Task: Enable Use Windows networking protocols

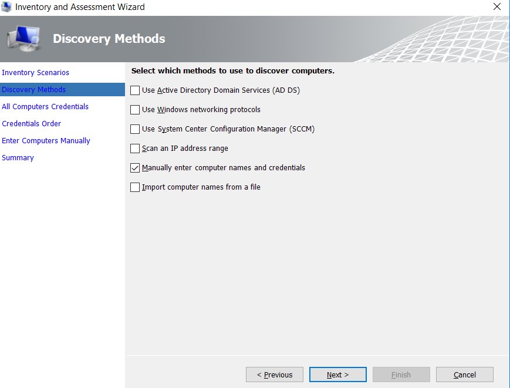Action: [x=134, y=110]
